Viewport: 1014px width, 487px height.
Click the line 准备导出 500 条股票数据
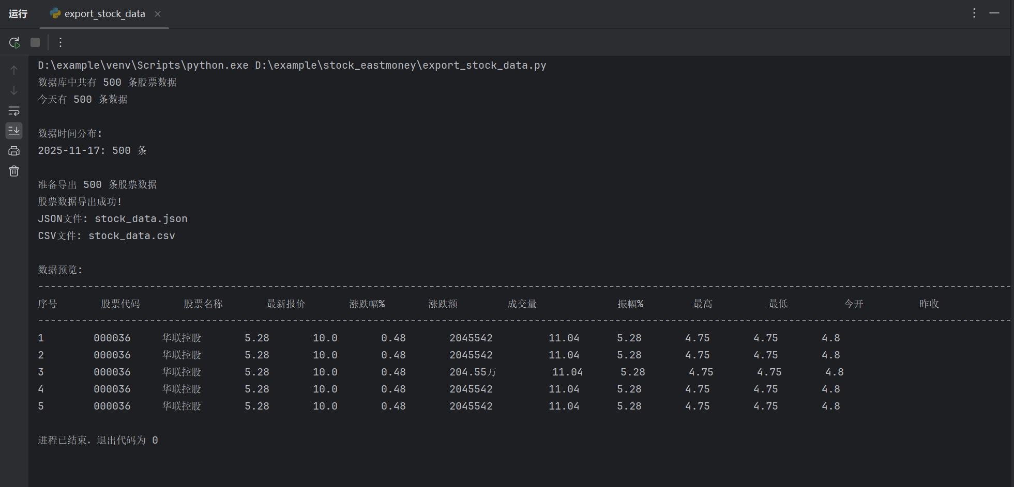tap(98, 184)
